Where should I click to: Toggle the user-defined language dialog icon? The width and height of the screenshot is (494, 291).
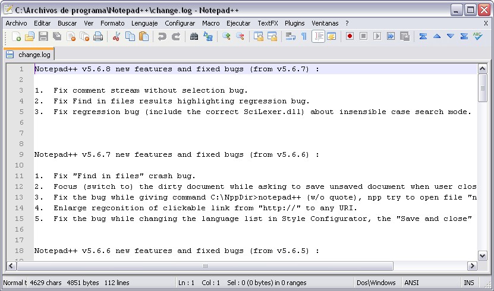tap(332, 36)
